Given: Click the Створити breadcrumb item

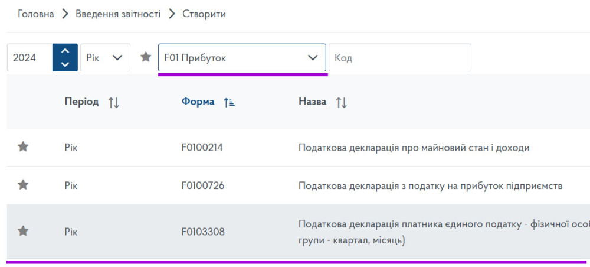Looking at the screenshot, I should 204,14.
